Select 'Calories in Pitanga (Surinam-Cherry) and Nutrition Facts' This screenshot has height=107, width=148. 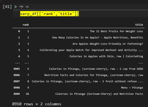99,94
